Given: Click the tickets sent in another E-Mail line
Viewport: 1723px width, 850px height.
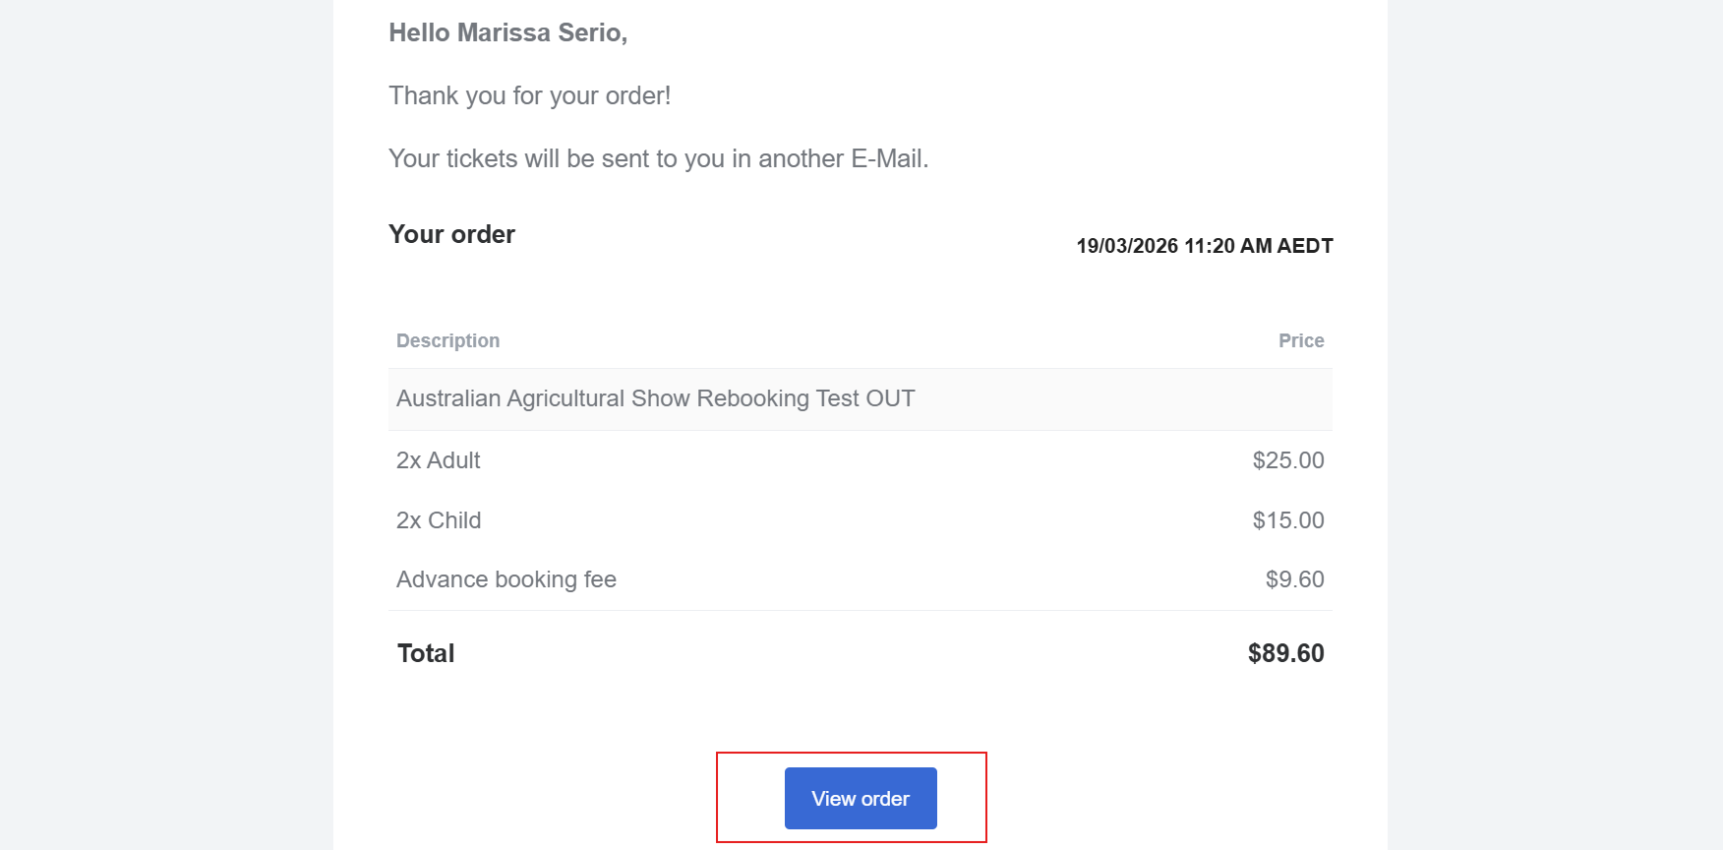Looking at the screenshot, I should (x=658, y=158).
